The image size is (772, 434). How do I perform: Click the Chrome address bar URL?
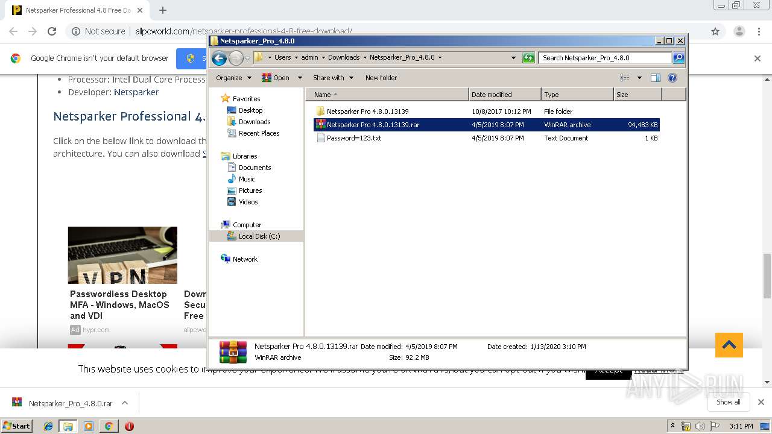click(x=244, y=31)
